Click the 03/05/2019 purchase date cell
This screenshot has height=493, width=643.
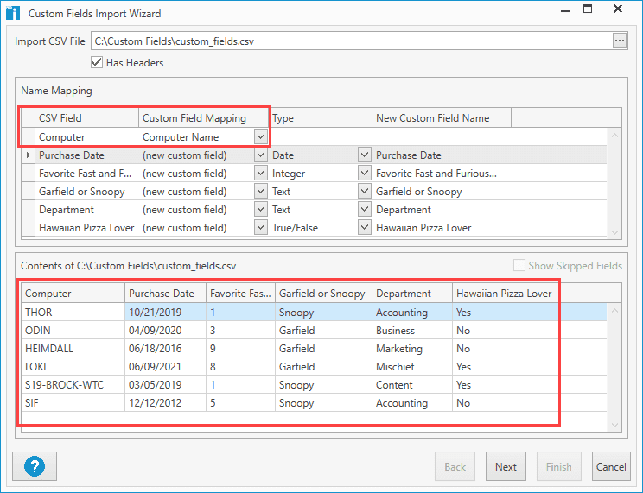pyautogui.click(x=165, y=385)
